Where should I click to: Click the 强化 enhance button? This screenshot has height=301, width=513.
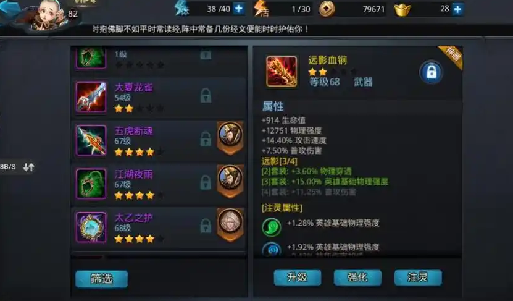(x=357, y=278)
